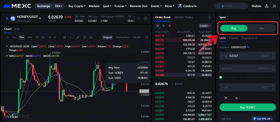The image size is (280, 122).
Task: Enable the SL checkbox
Action: [x=232, y=98]
